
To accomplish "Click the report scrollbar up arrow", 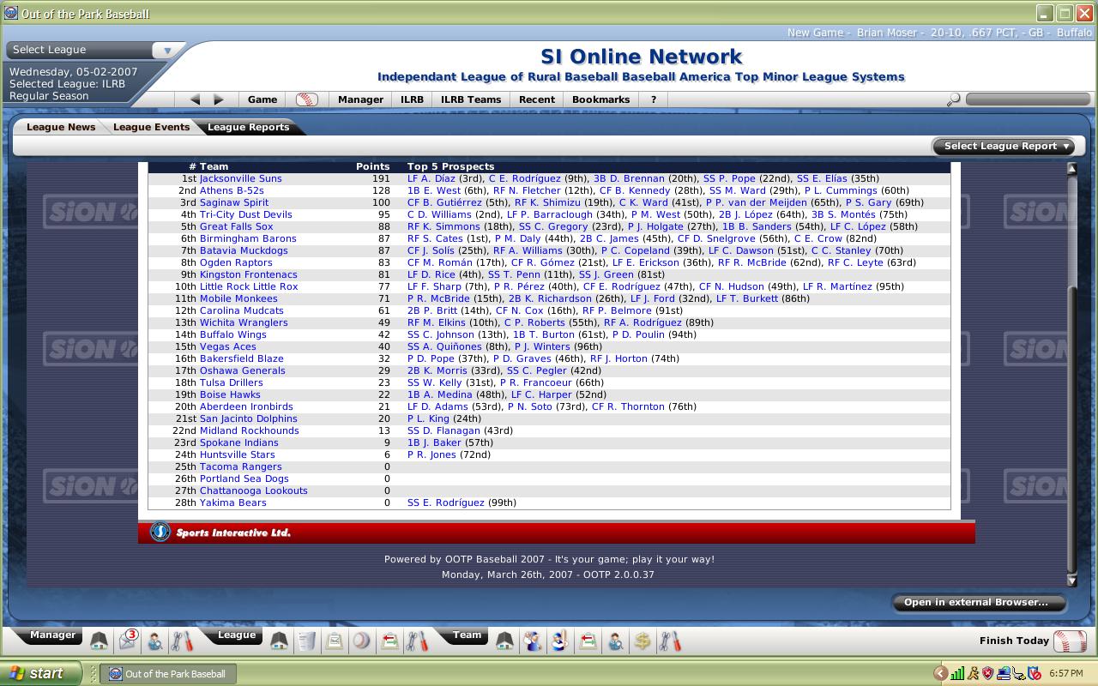I will 1071,168.
